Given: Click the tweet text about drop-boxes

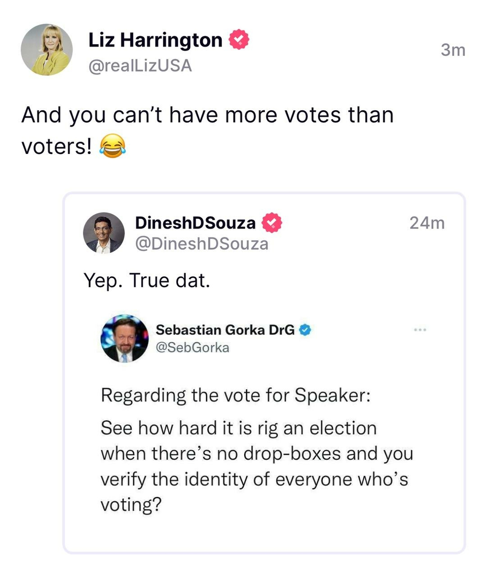Looking at the screenshot, I should (256, 454).
